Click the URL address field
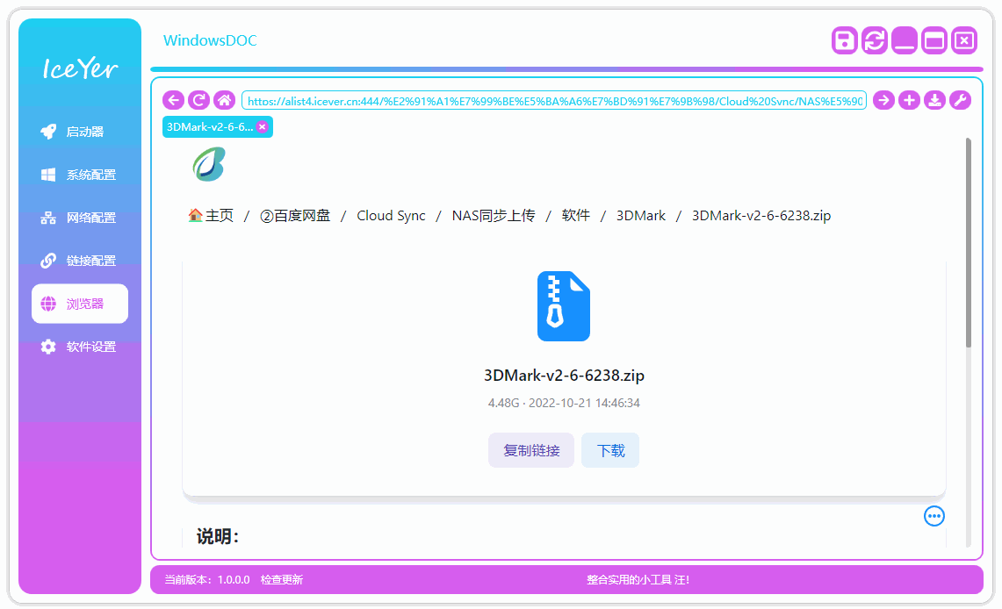 553,101
